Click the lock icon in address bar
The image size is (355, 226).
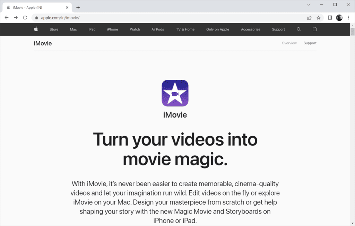(36, 18)
